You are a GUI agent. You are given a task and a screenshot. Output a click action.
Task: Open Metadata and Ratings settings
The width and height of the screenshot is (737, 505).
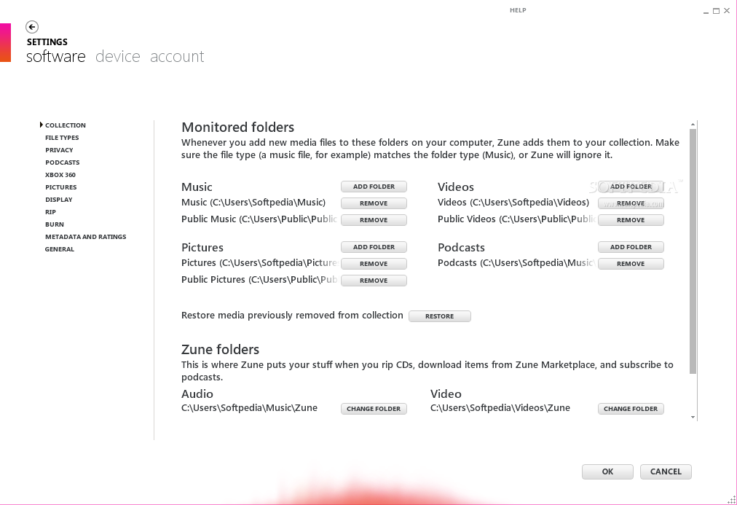coord(85,237)
